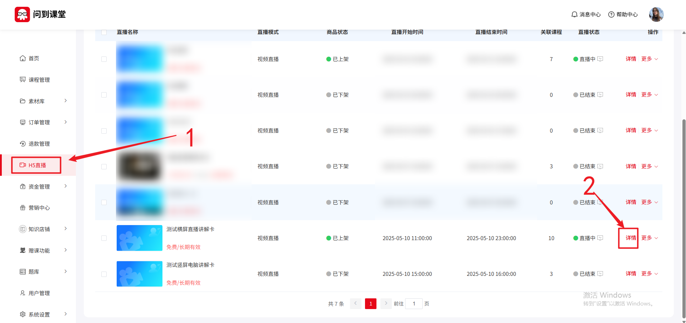Click the status icon beside 直播中 for 测试横屏直播讲解卡

(x=600, y=238)
